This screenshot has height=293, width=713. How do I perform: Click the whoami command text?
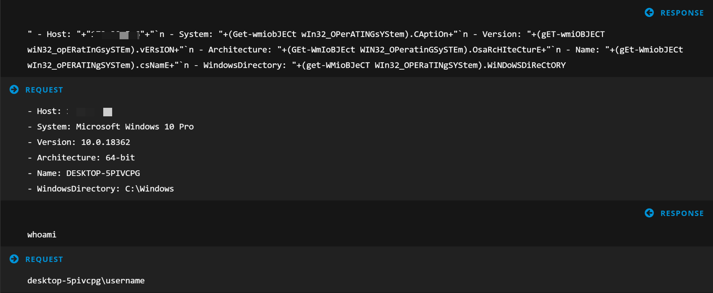[x=42, y=235]
